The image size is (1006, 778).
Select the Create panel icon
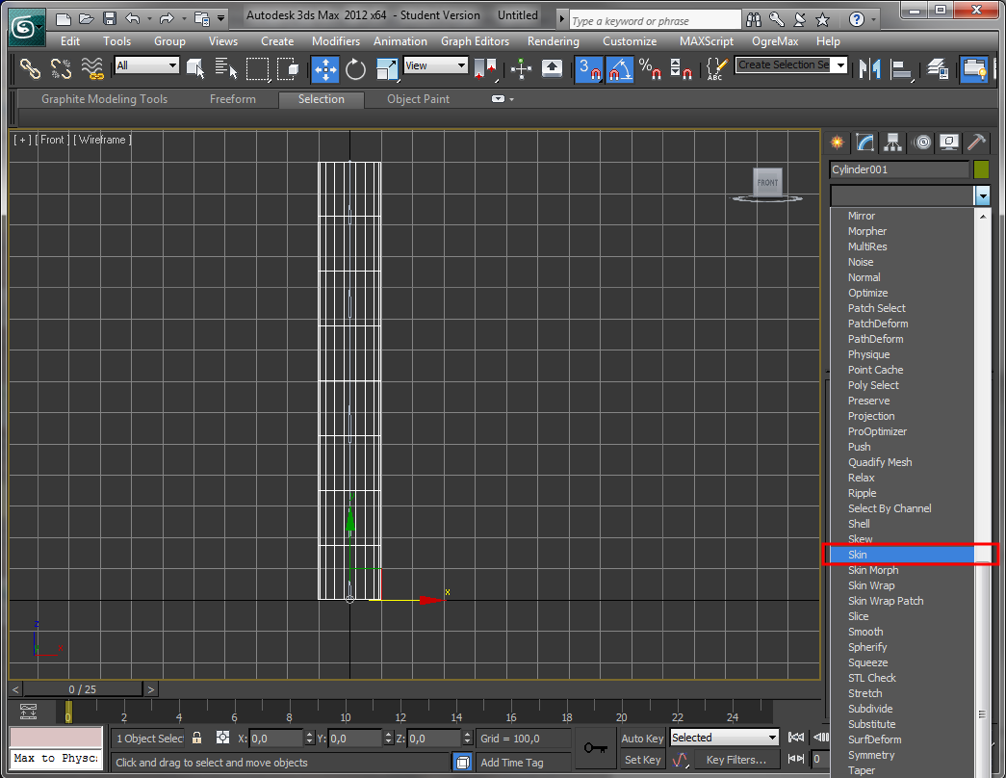point(837,143)
